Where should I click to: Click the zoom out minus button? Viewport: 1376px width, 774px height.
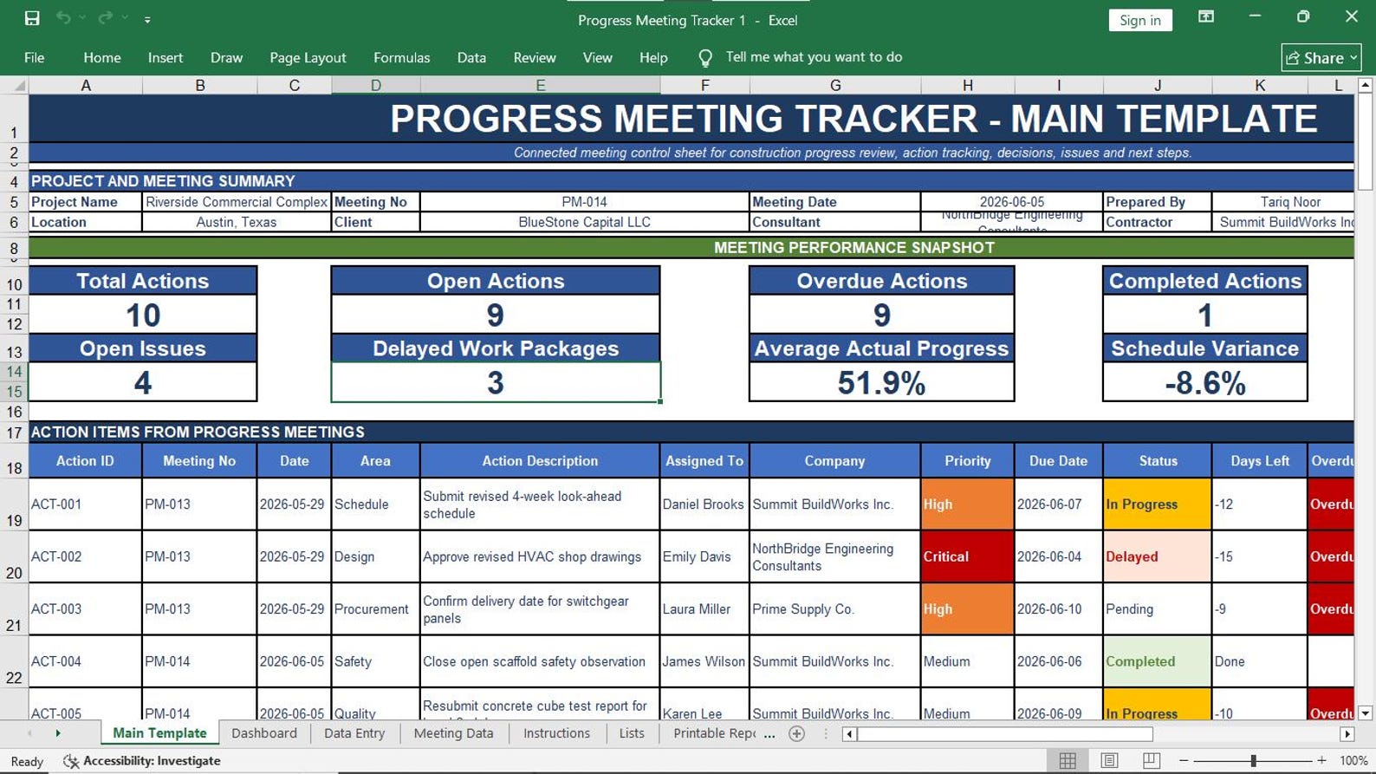point(1184,760)
